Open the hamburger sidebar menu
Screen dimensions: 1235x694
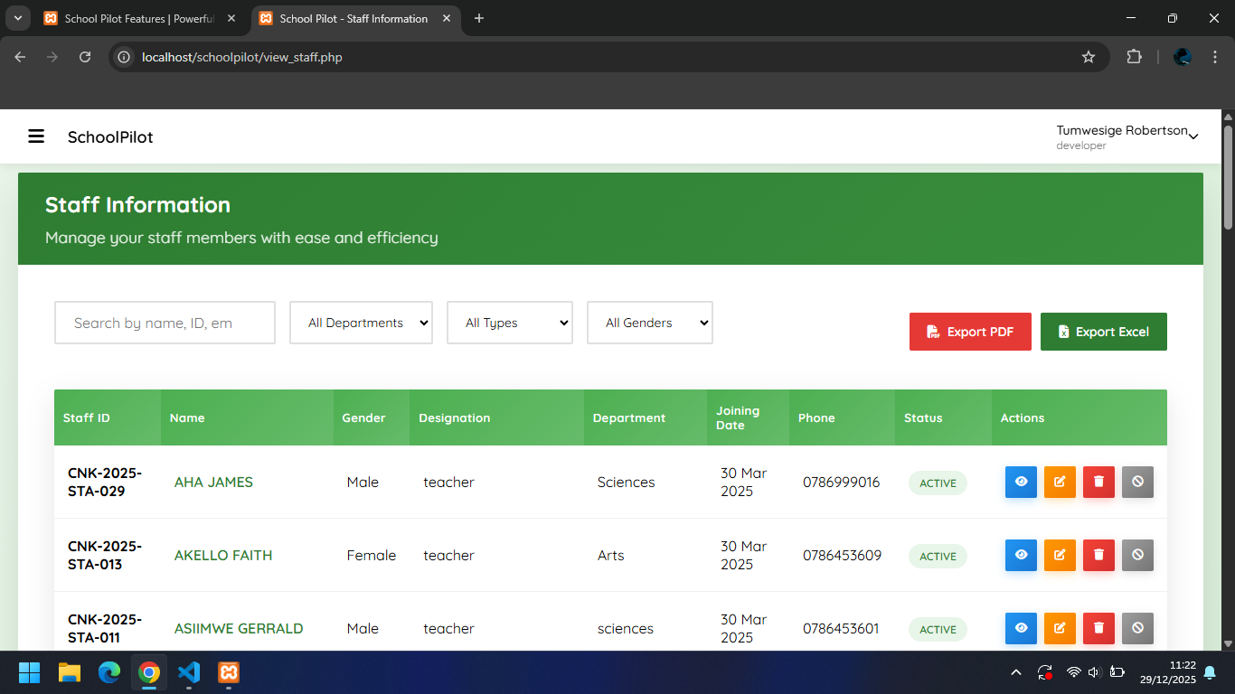click(x=36, y=136)
